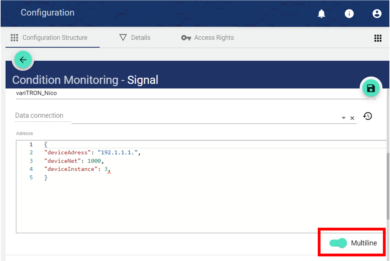Open the user account profile icon
390x261 pixels.
377,14
